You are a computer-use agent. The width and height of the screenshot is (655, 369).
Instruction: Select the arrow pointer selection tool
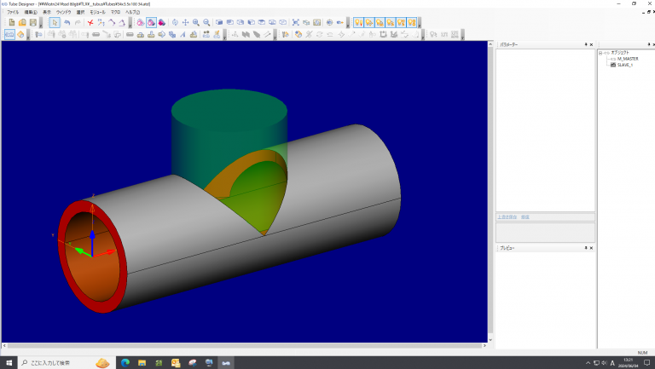[55, 22]
